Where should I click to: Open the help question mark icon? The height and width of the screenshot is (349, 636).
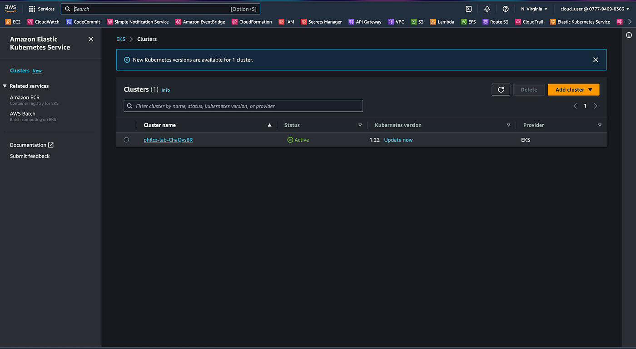tap(506, 9)
